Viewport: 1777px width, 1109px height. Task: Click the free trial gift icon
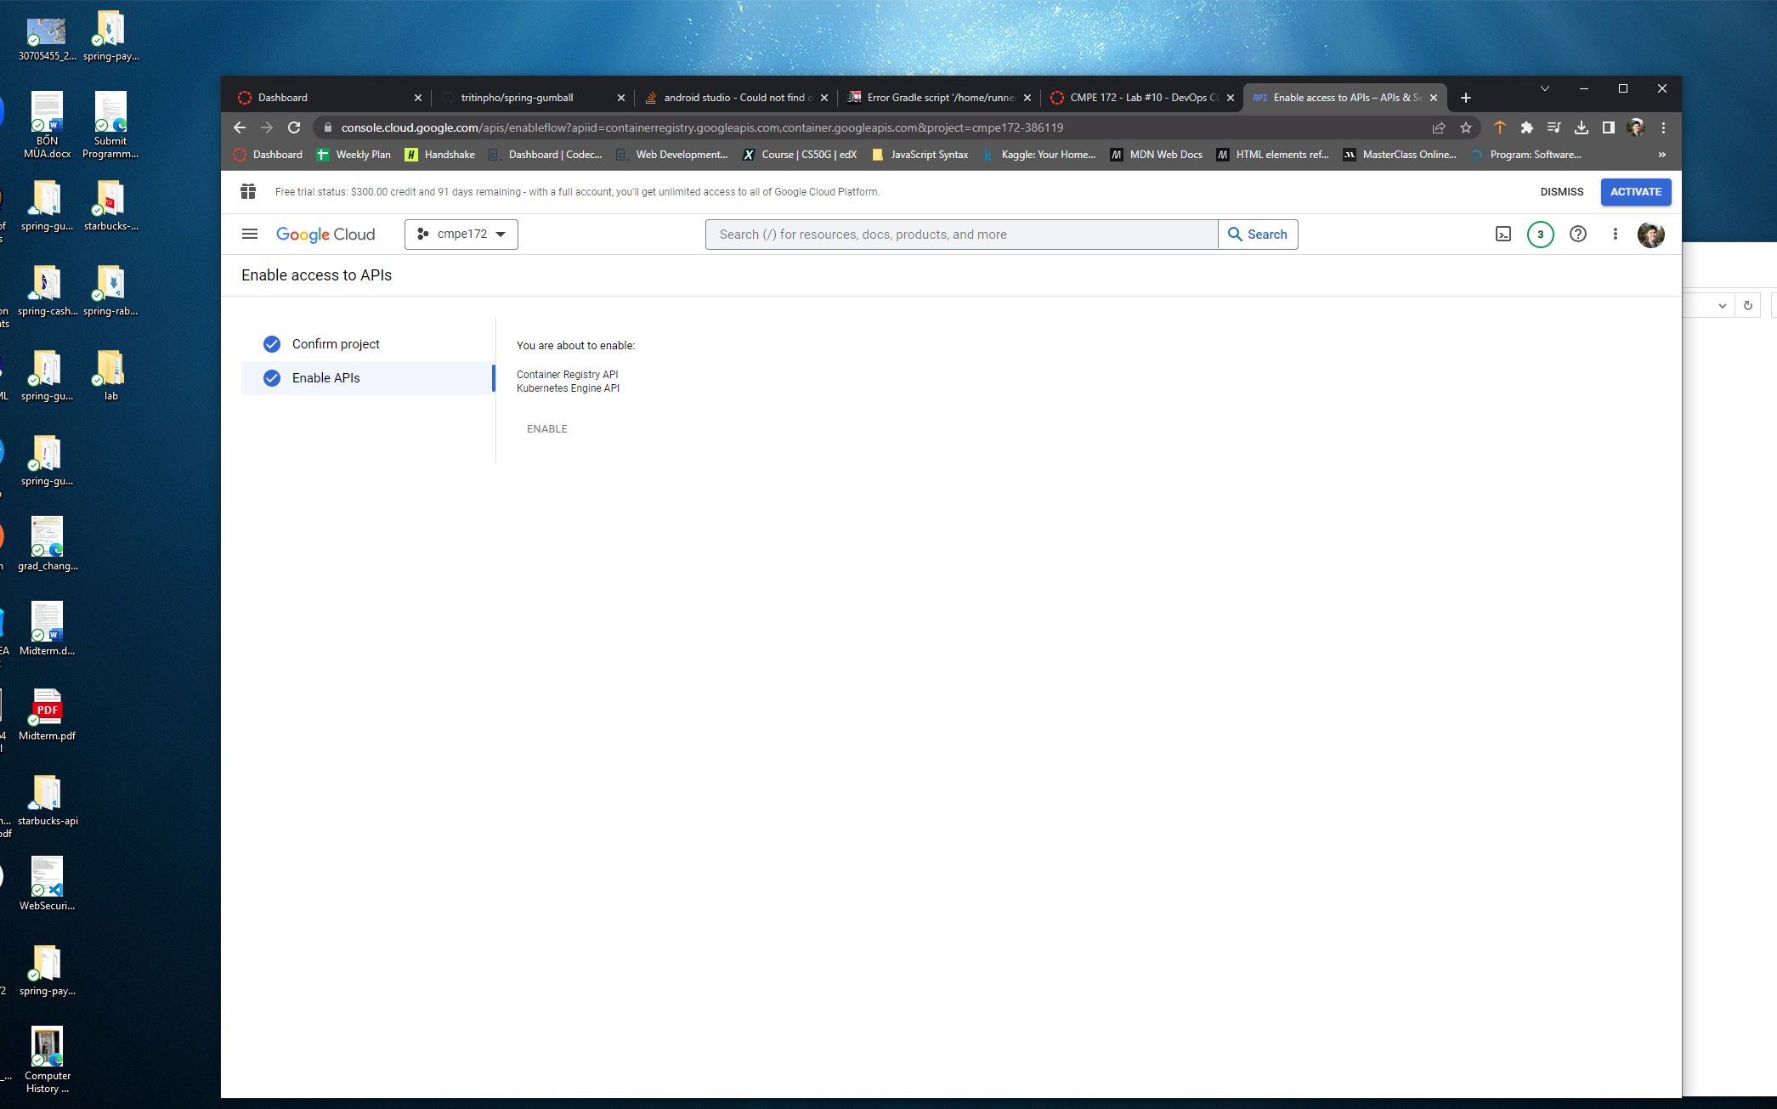pos(248,192)
